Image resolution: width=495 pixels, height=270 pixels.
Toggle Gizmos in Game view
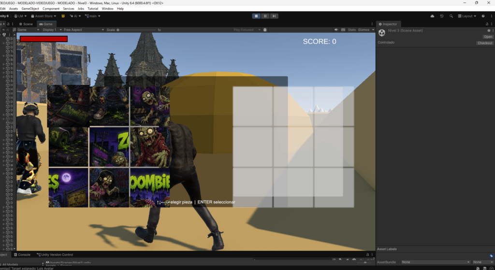click(x=364, y=29)
